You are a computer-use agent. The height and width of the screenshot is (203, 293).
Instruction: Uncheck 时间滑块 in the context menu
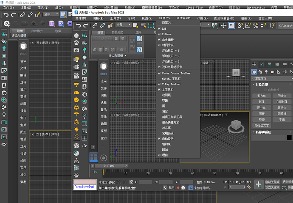[x=159, y=45]
